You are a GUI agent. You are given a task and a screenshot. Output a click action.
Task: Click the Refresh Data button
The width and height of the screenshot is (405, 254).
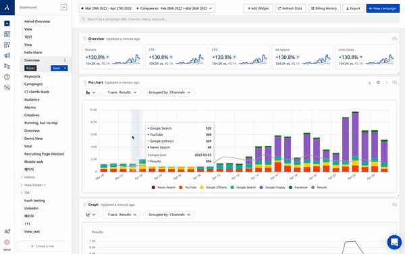[290, 8]
